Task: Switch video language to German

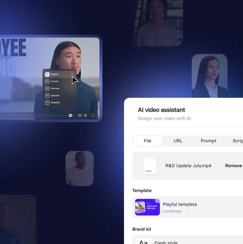Action: pos(55,88)
